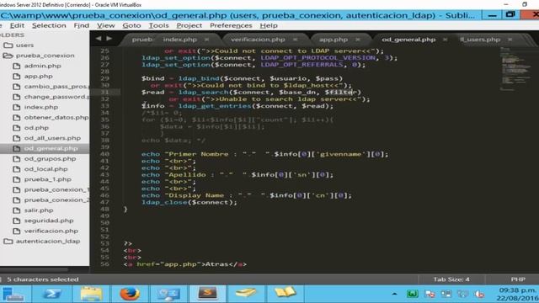Close the index.php tab

pyautogui.click(x=206, y=40)
